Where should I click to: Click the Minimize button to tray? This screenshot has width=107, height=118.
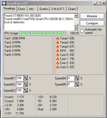pos(92,16)
